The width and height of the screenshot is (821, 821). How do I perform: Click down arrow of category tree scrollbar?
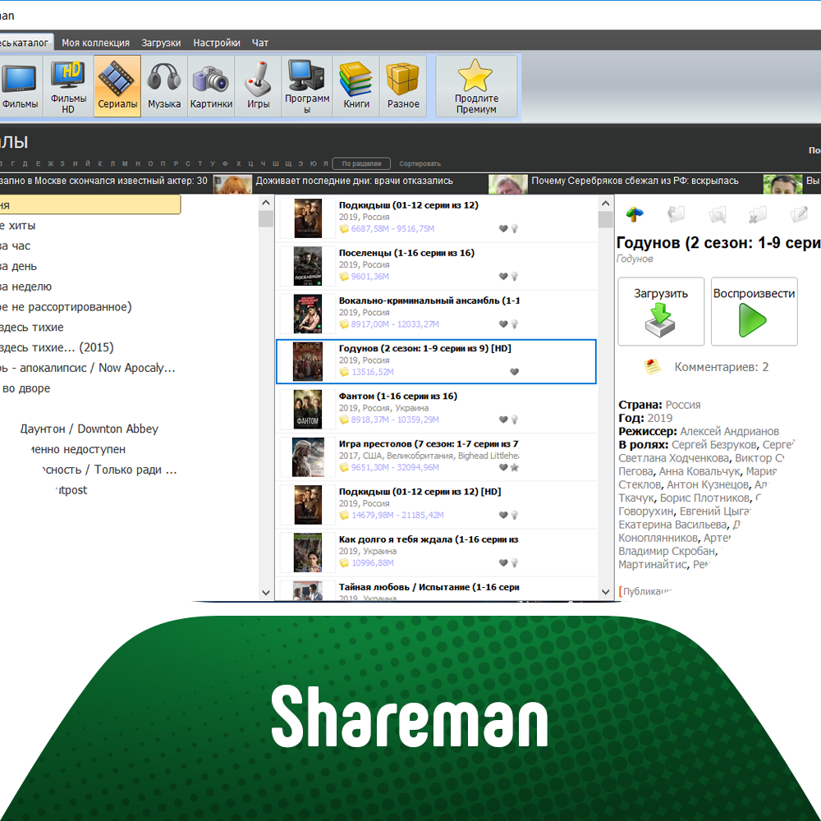(265, 593)
